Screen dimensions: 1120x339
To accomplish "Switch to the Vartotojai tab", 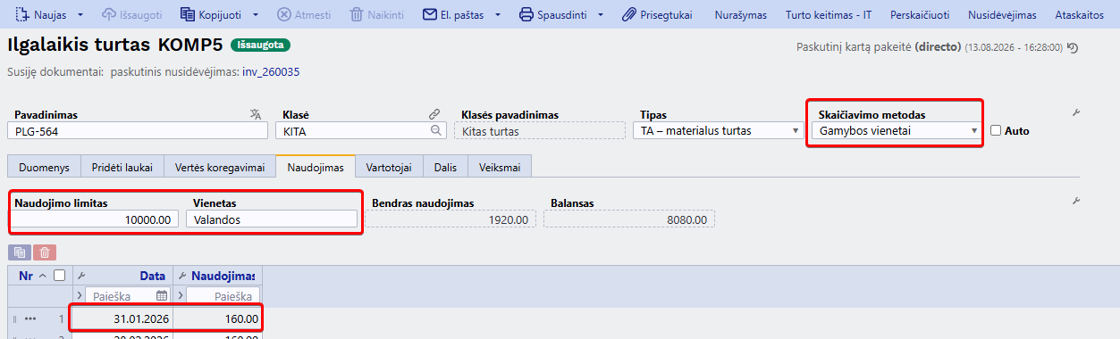I will click(389, 167).
